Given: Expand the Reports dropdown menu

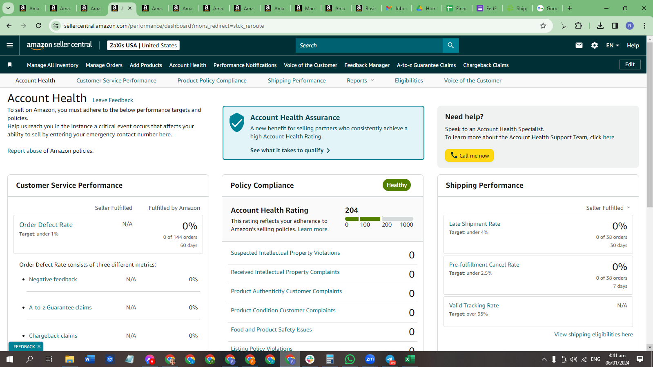Looking at the screenshot, I should click(360, 80).
